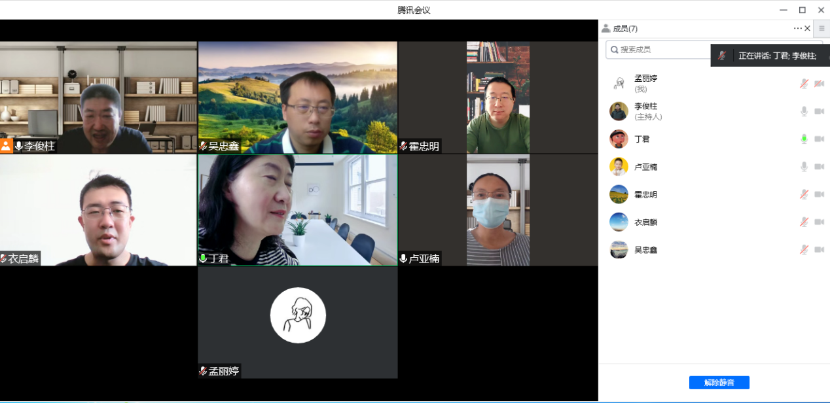
Task: Select 丁君's avatar in member list
Action: click(x=619, y=139)
